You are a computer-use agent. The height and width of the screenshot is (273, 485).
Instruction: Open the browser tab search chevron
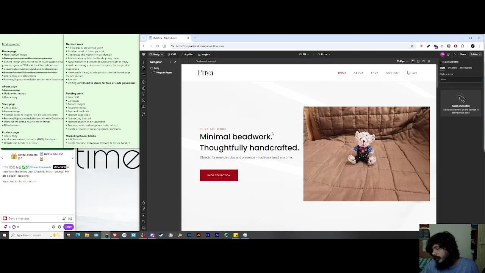(x=144, y=38)
